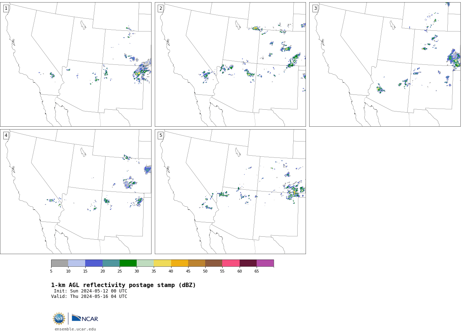Open ensemble member 1 reflectivity map
The image size is (464, 333).
pos(75,64)
